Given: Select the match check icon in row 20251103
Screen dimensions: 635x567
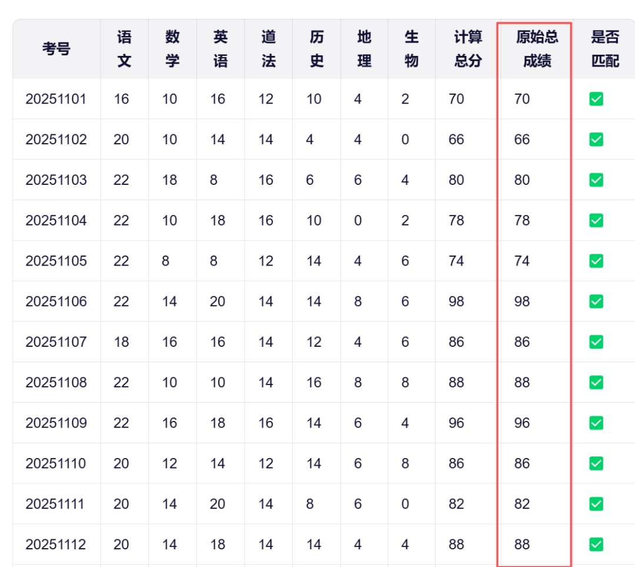Looking at the screenshot, I should tap(596, 180).
